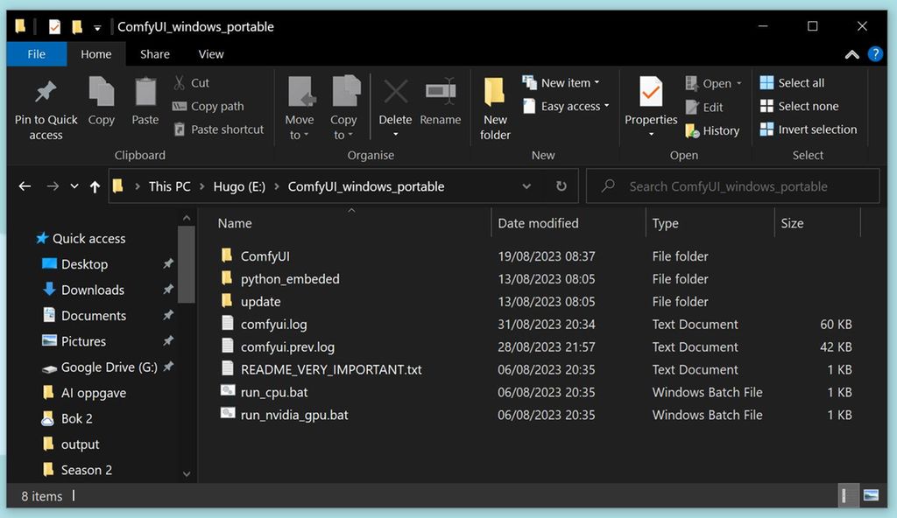Click inside the search box

coord(732,186)
